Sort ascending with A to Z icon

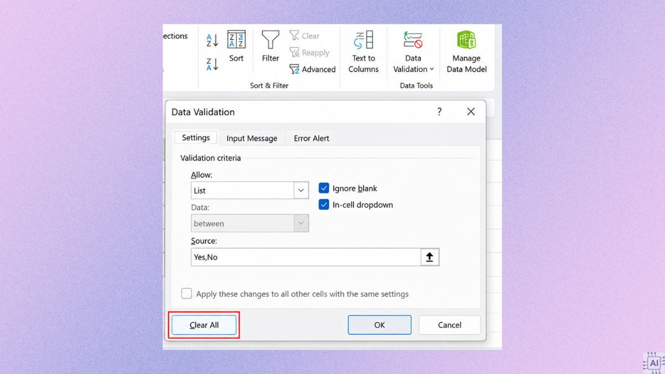tap(212, 40)
